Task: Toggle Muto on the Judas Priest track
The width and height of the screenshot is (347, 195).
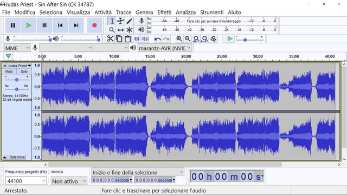Action: 9,71
